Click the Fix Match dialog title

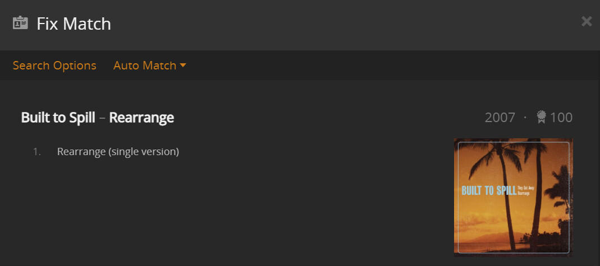tap(74, 24)
